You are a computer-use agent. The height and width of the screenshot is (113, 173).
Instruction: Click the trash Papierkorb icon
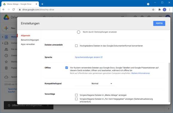click(6, 68)
